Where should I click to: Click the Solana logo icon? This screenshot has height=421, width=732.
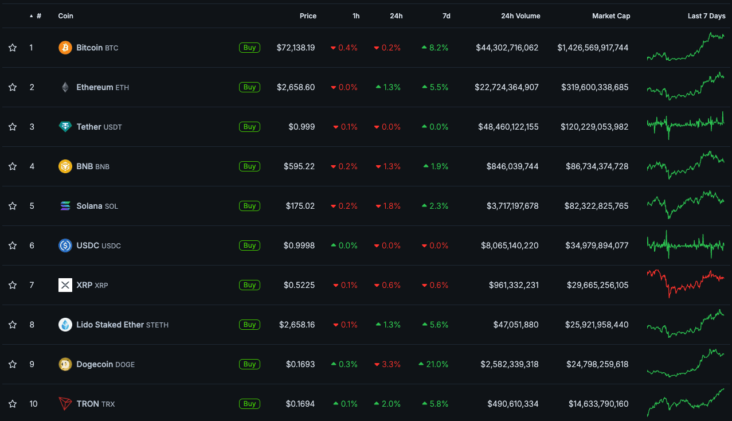[65, 206]
